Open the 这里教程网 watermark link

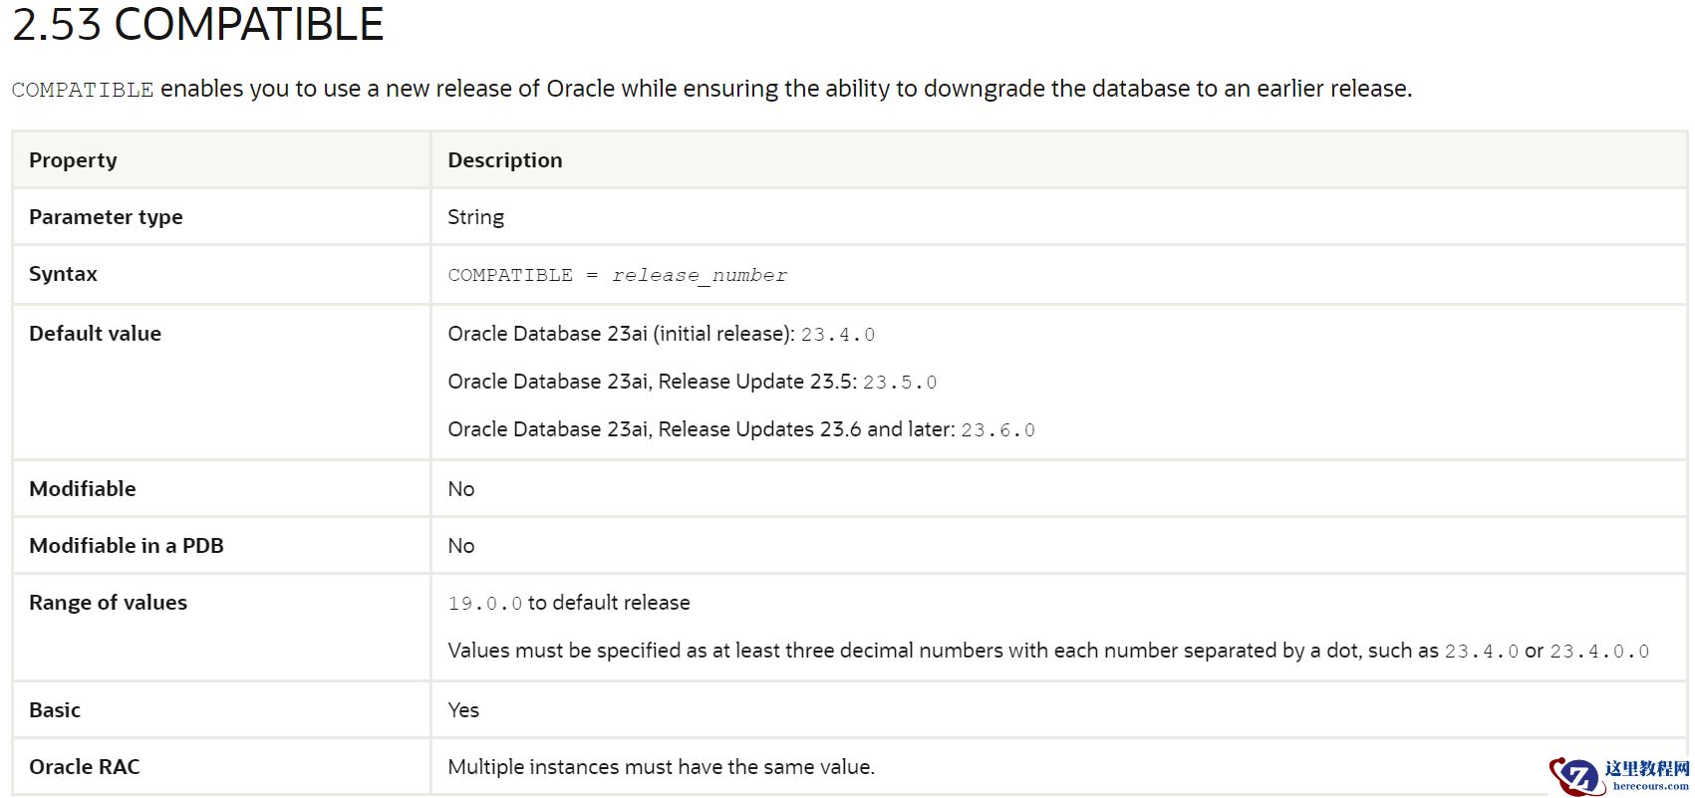(1646, 770)
